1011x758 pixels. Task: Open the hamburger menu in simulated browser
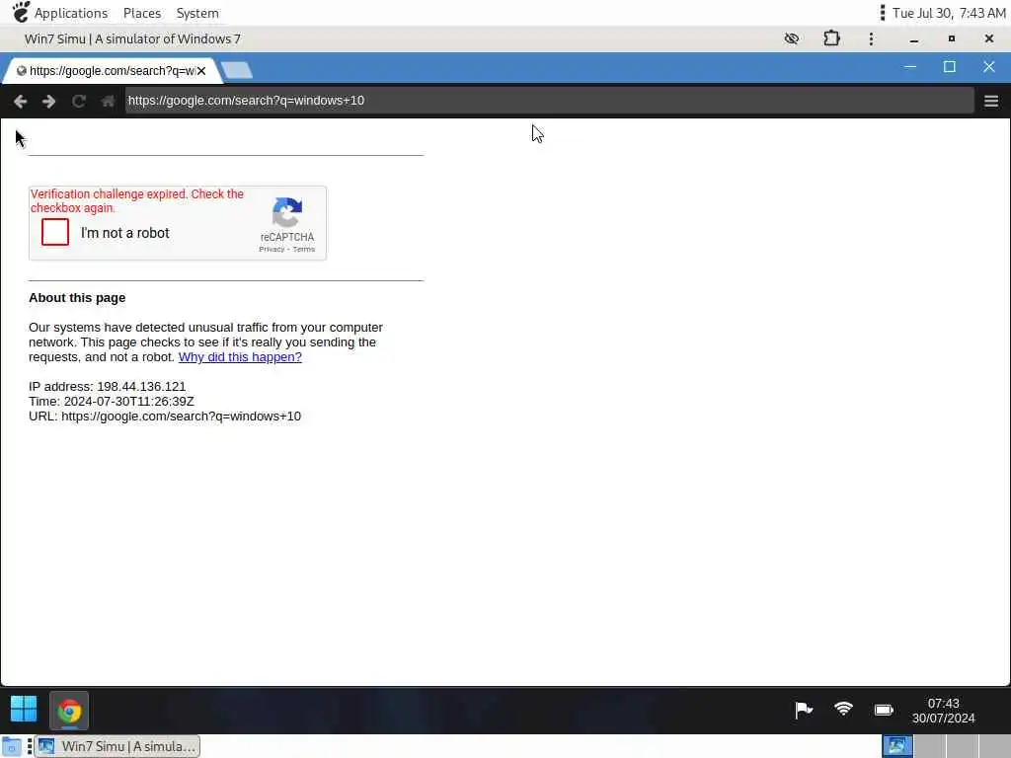click(991, 102)
